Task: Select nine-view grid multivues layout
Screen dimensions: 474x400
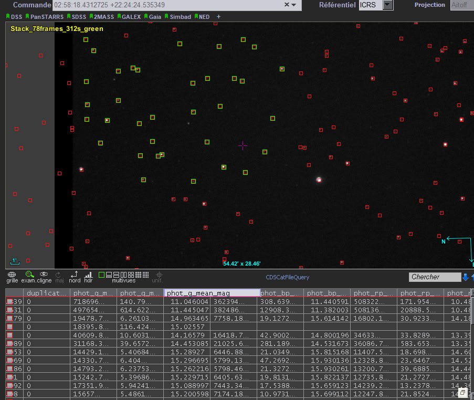Action: (x=138, y=275)
